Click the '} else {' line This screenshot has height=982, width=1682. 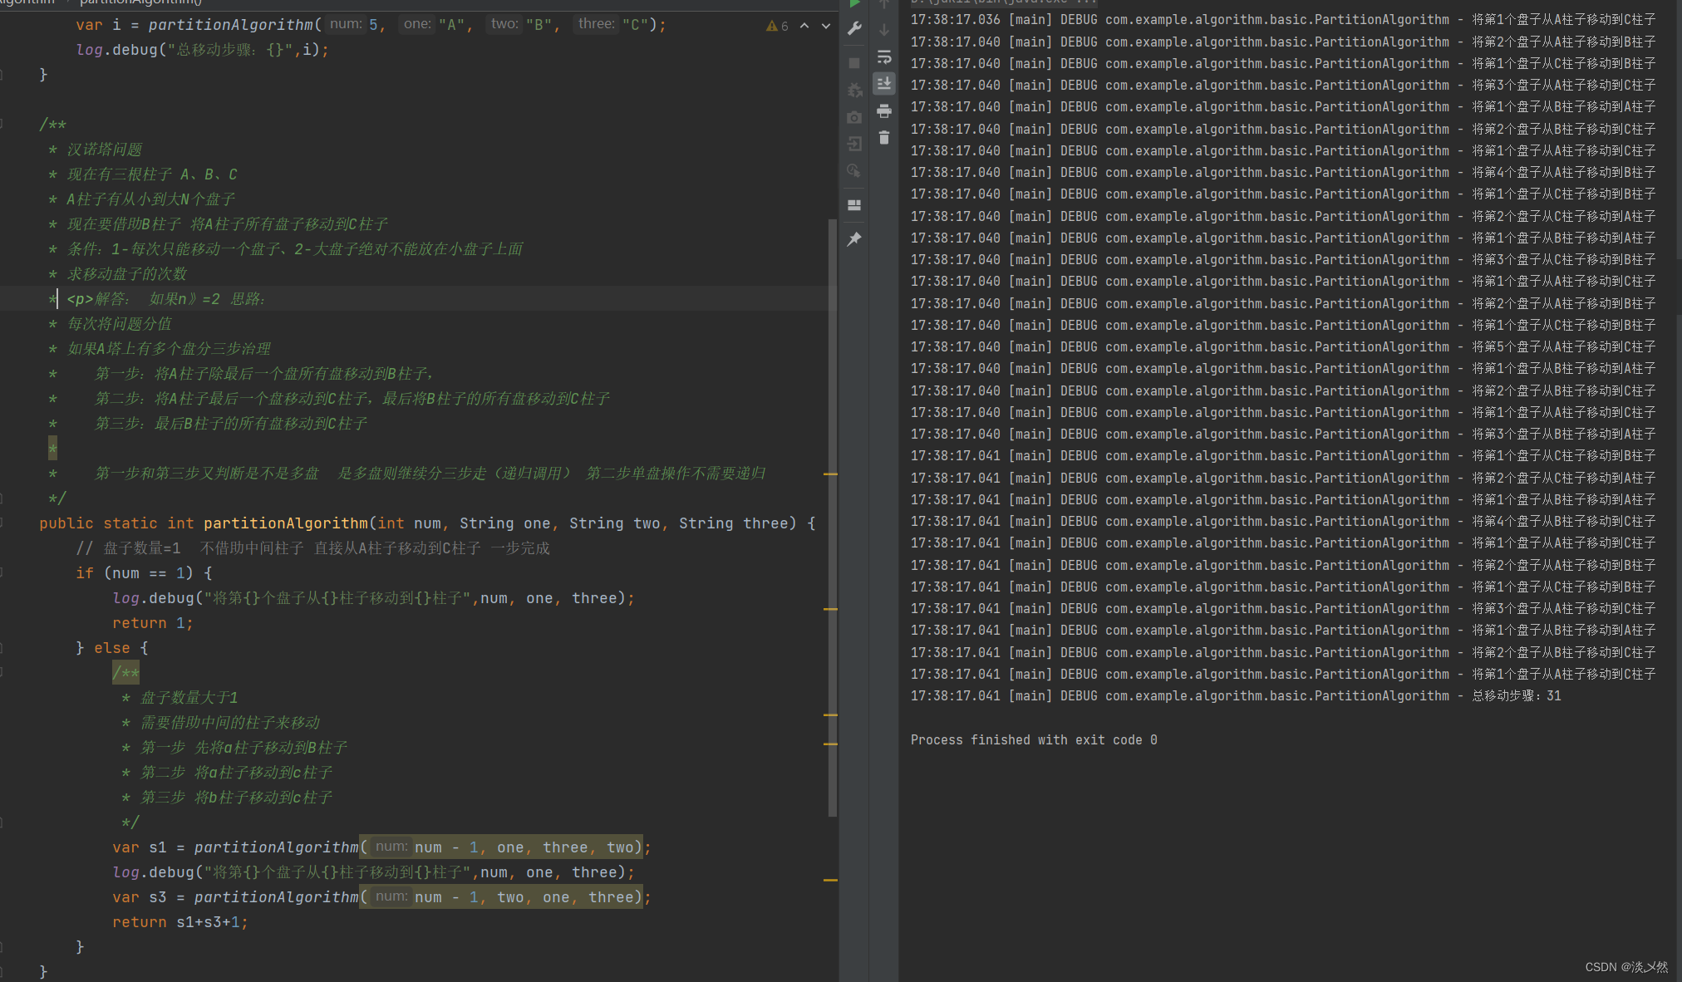112,648
